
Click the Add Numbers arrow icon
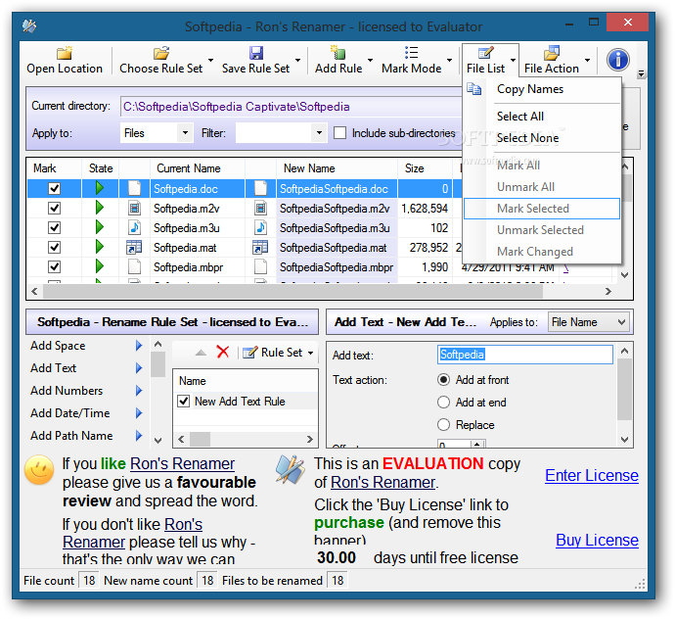point(139,390)
